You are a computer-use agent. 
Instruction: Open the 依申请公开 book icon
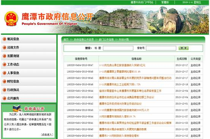coord(17,109)
